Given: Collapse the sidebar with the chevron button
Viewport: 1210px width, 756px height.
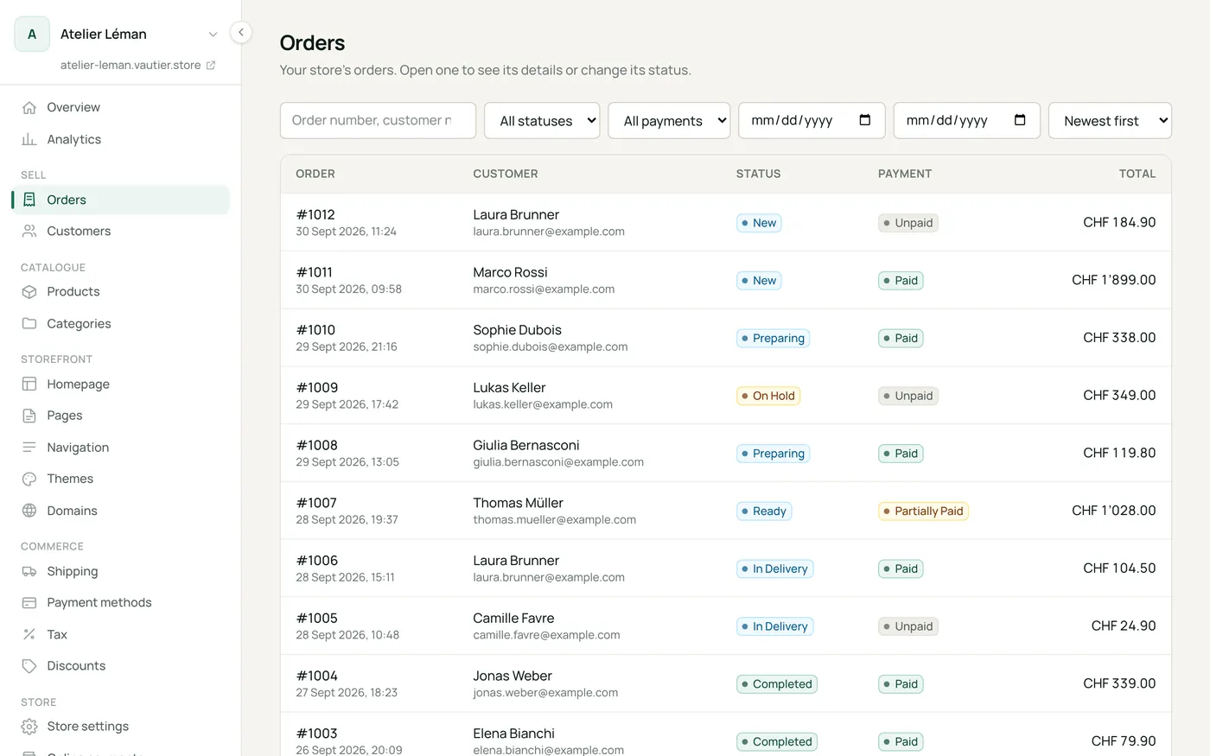Looking at the screenshot, I should click(x=241, y=33).
